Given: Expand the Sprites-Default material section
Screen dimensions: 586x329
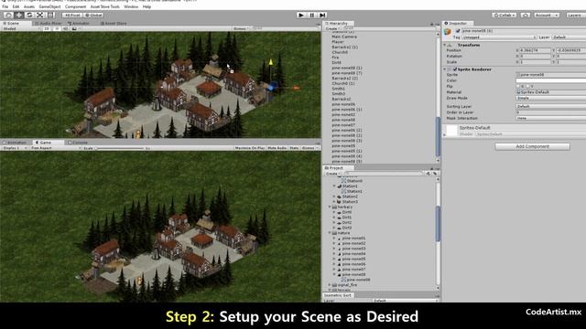Looking at the screenshot, I should [x=445, y=134].
